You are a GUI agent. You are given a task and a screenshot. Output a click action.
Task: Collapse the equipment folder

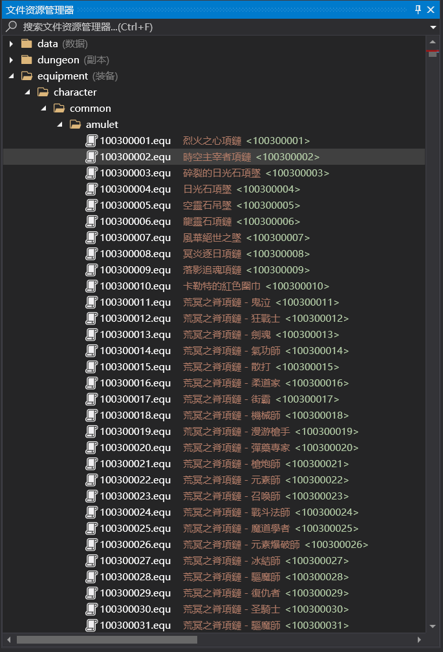pyautogui.click(x=11, y=76)
